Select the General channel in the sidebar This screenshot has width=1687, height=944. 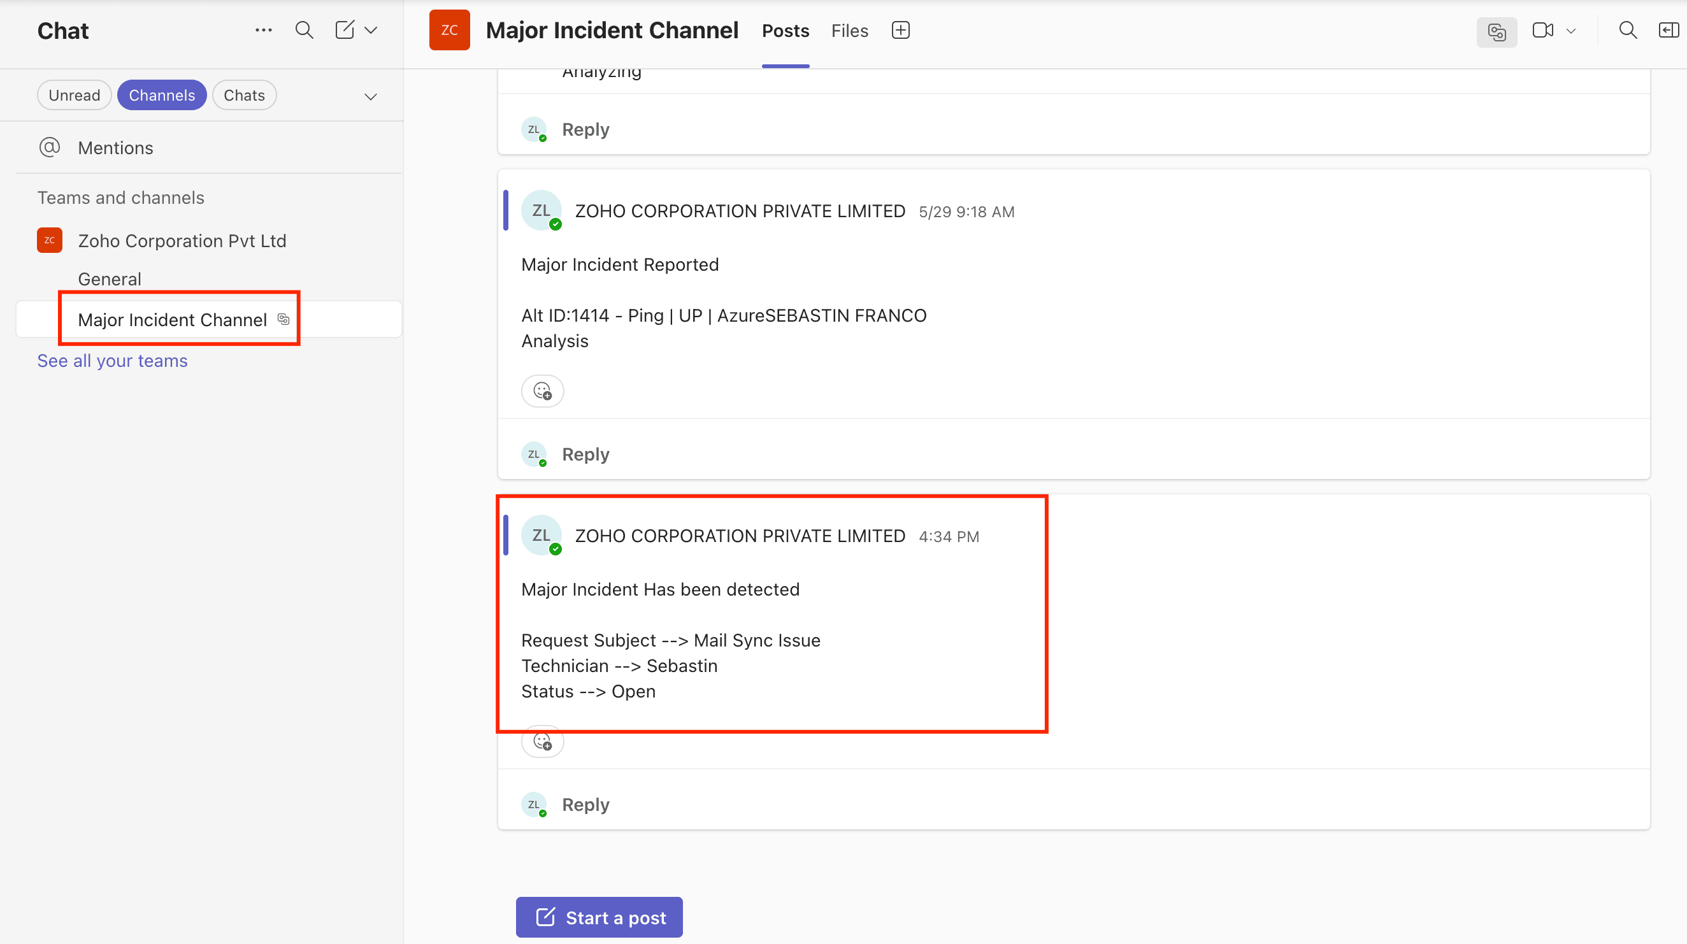pyautogui.click(x=110, y=279)
